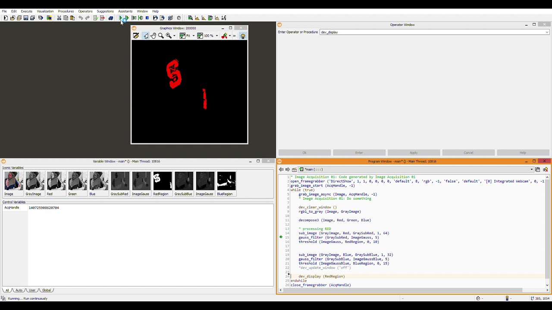Click the Paste clipboard icon
This screenshot has height=310, width=552.
coord(72,18)
